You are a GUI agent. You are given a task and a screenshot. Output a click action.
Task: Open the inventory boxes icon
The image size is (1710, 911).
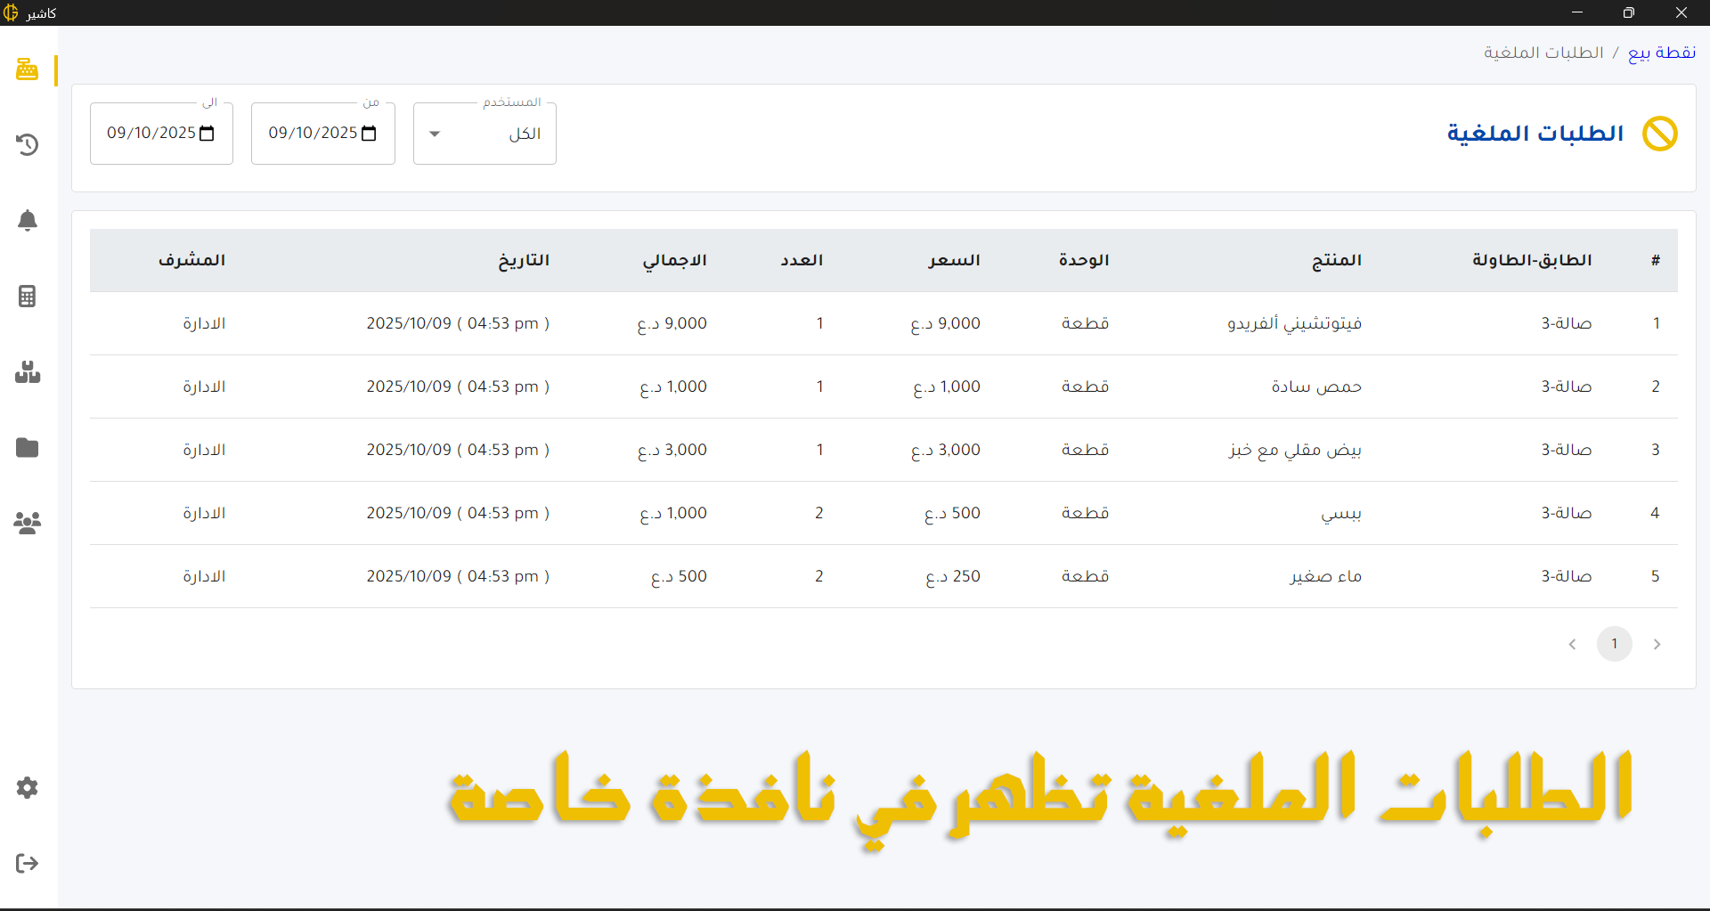(x=28, y=371)
